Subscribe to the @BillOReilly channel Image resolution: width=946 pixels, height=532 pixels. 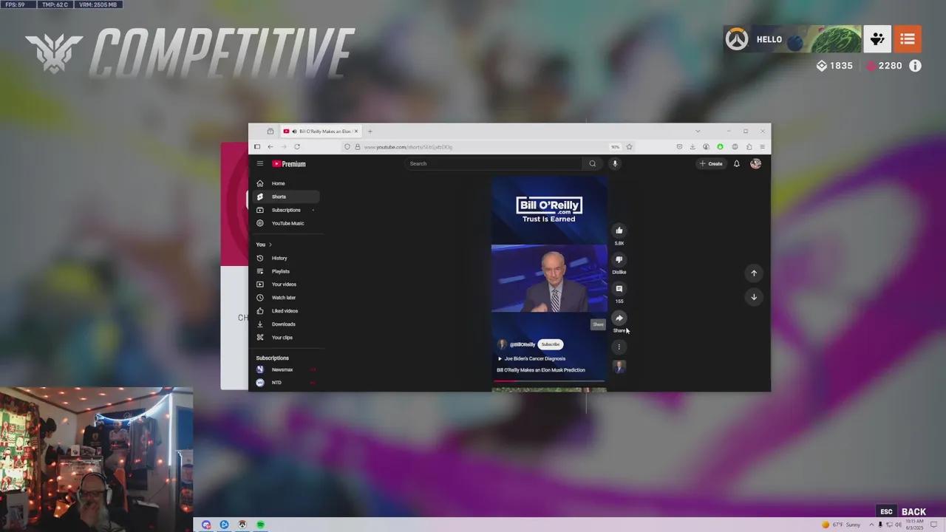pyautogui.click(x=551, y=344)
